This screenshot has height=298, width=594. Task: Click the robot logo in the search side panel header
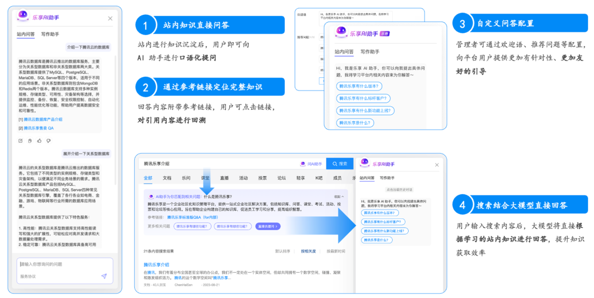pyautogui.click(x=365, y=163)
